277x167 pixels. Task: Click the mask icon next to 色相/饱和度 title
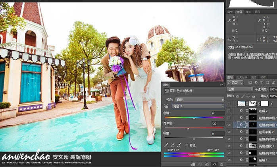click(172, 91)
